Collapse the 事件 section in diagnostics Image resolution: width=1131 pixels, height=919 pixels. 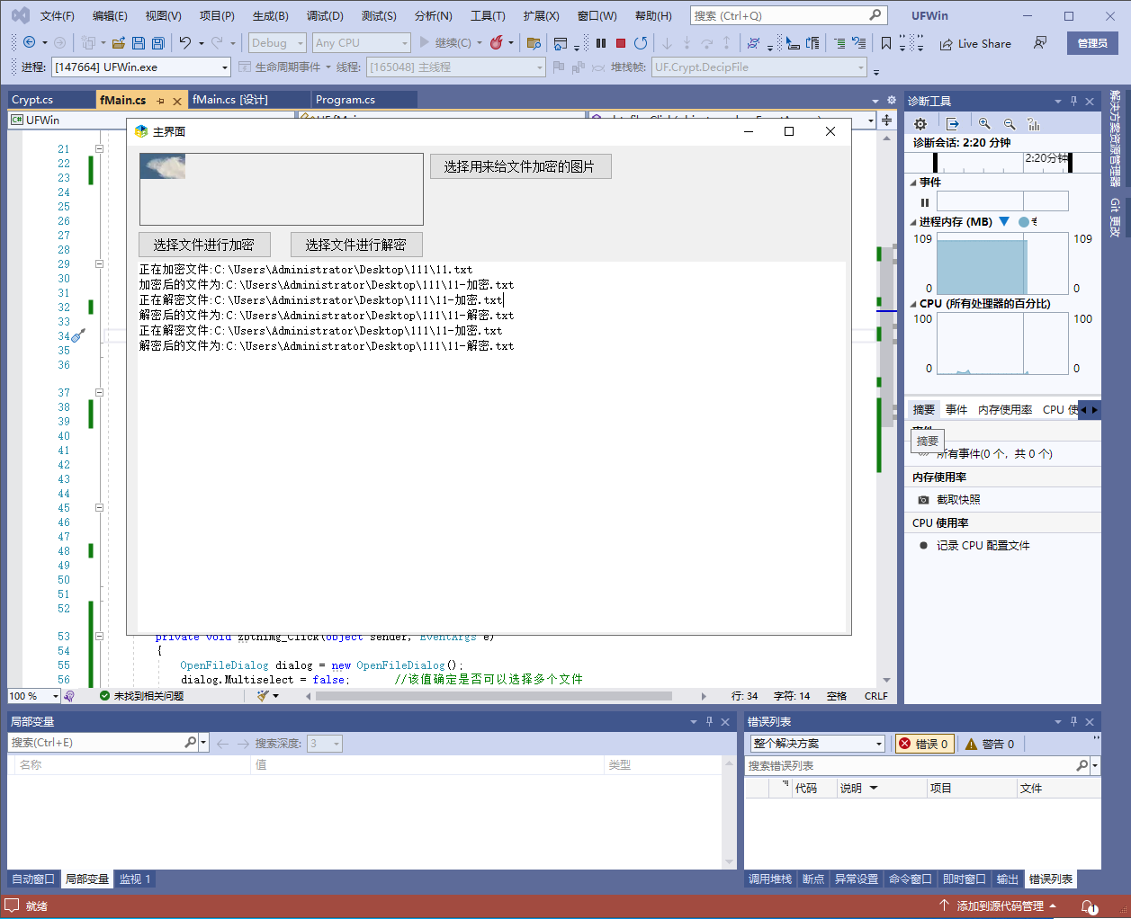[x=913, y=183]
